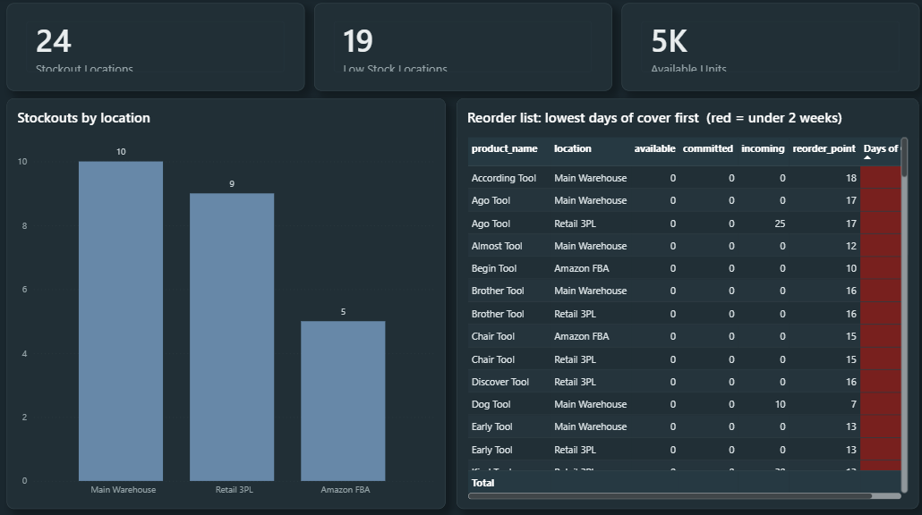
Task: Click the location column header
Action: pyautogui.click(x=573, y=148)
